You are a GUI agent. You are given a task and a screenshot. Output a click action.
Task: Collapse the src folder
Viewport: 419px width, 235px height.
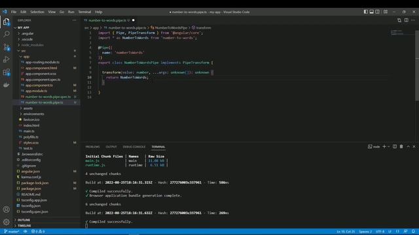click(x=24, y=51)
